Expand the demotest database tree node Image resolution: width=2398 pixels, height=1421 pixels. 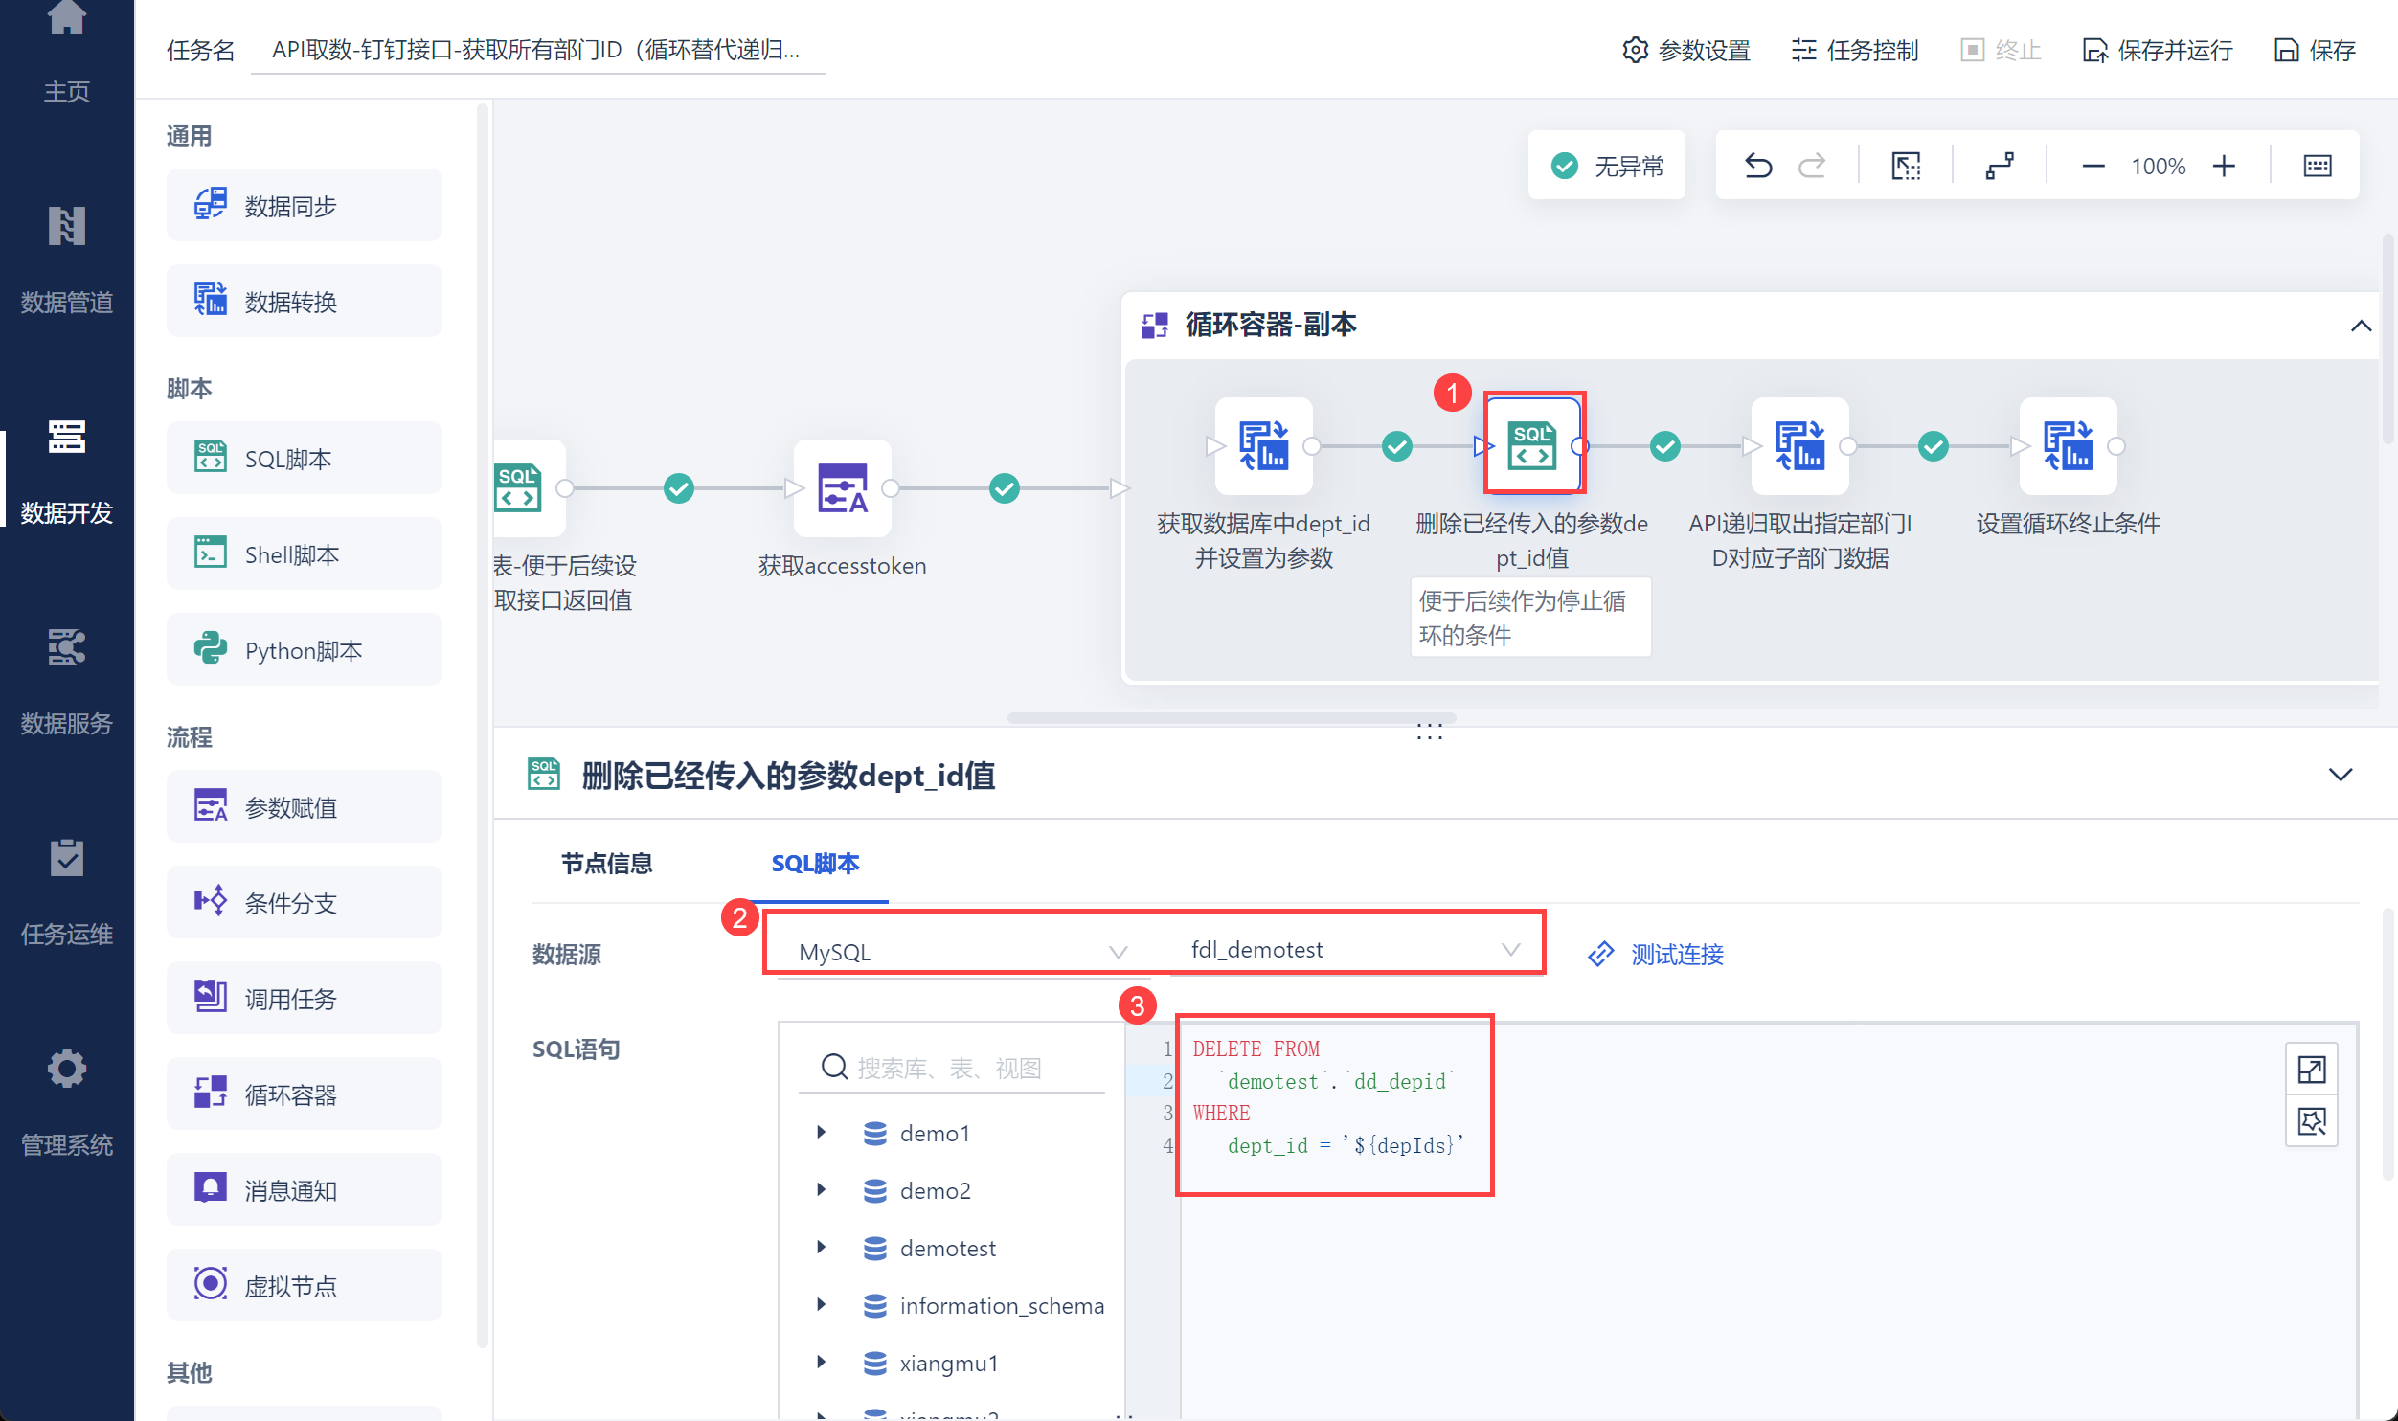(x=821, y=1247)
